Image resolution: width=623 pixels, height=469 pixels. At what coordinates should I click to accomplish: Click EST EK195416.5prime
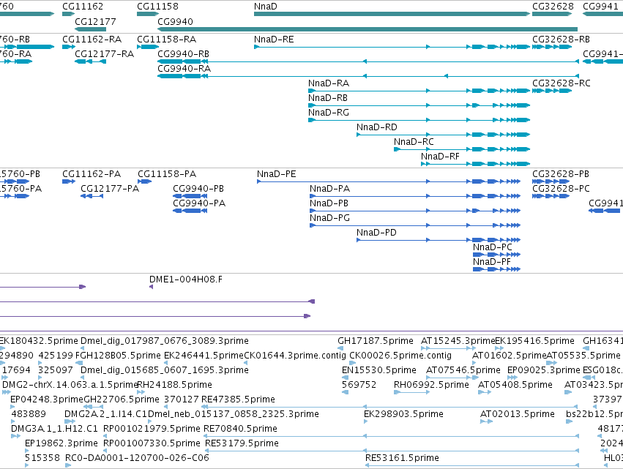tap(535, 341)
